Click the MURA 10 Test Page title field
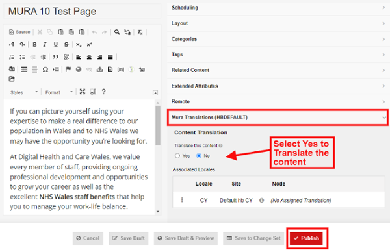 tap(83, 12)
